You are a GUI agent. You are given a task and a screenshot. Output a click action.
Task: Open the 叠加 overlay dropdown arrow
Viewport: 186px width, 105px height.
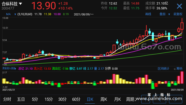(169, 14)
